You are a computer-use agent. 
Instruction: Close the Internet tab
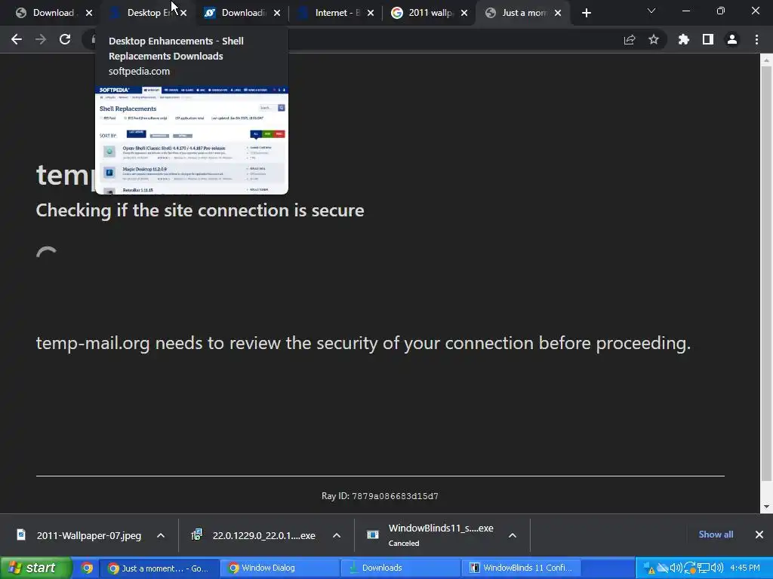click(371, 13)
